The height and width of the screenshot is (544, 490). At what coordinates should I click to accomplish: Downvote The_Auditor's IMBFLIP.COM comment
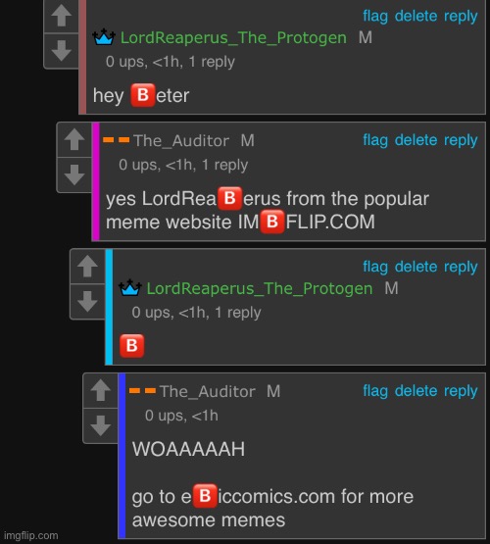[x=74, y=174]
